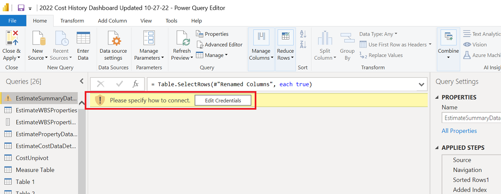Save using the title bar disk icon
The height and width of the screenshot is (194, 501).
21,8
